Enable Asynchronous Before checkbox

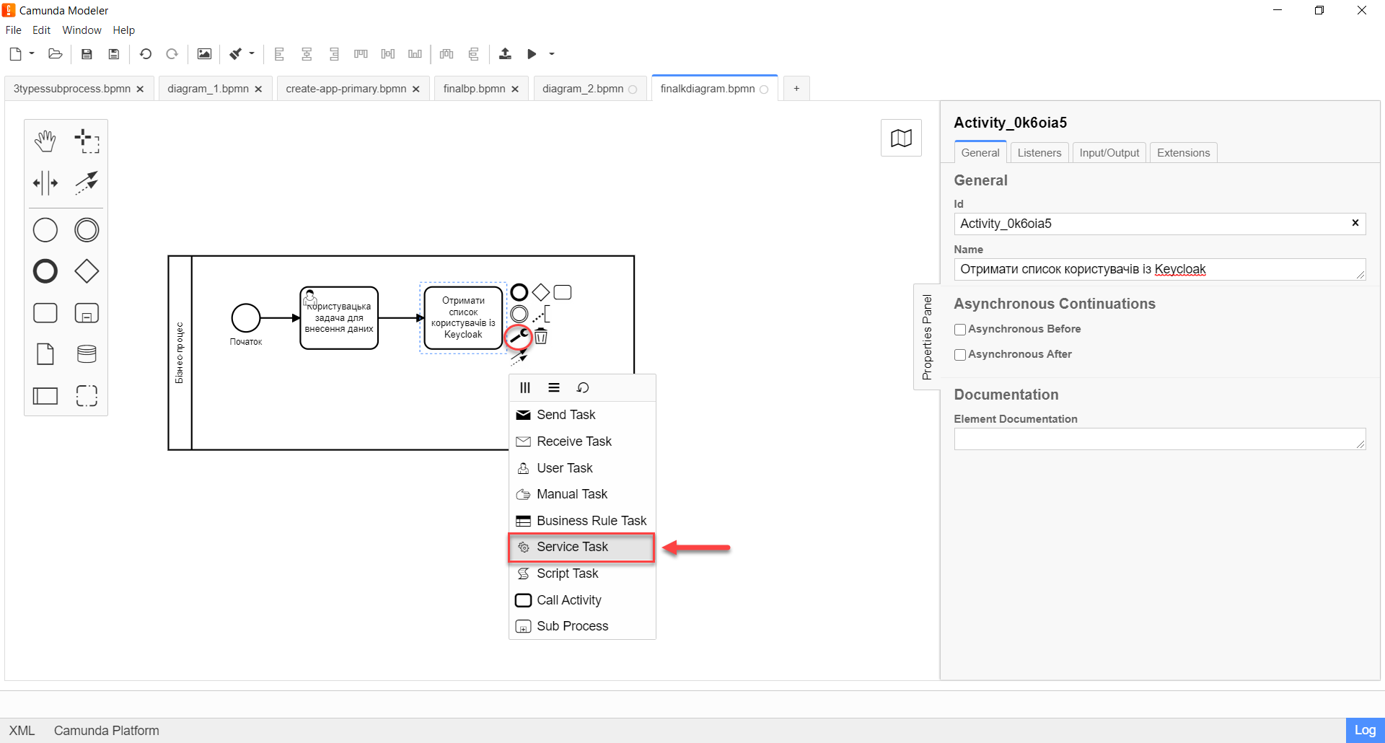pos(960,330)
